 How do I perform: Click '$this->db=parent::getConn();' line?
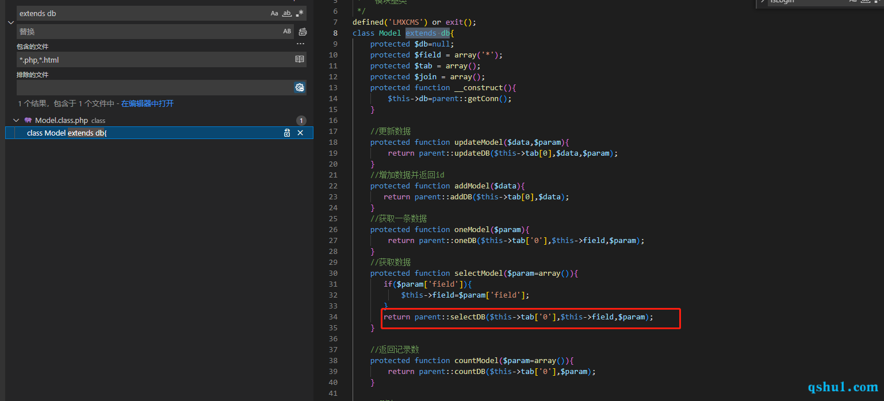click(450, 99)
